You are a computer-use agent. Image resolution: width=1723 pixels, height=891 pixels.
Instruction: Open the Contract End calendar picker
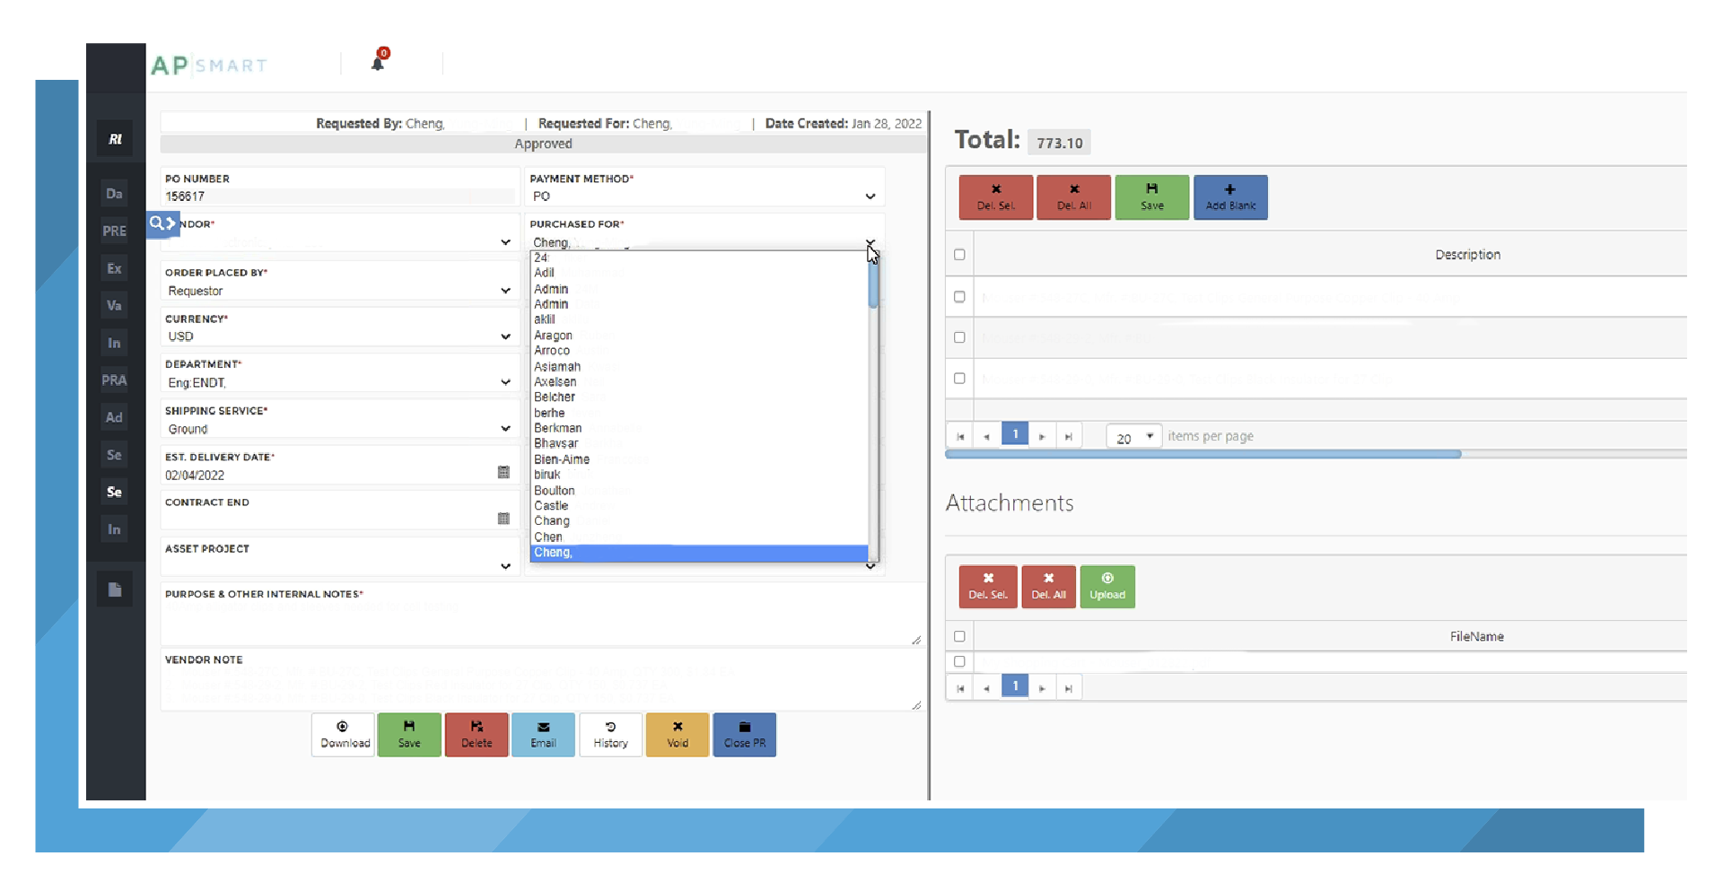pyautogui.click(x=503, y=518)
